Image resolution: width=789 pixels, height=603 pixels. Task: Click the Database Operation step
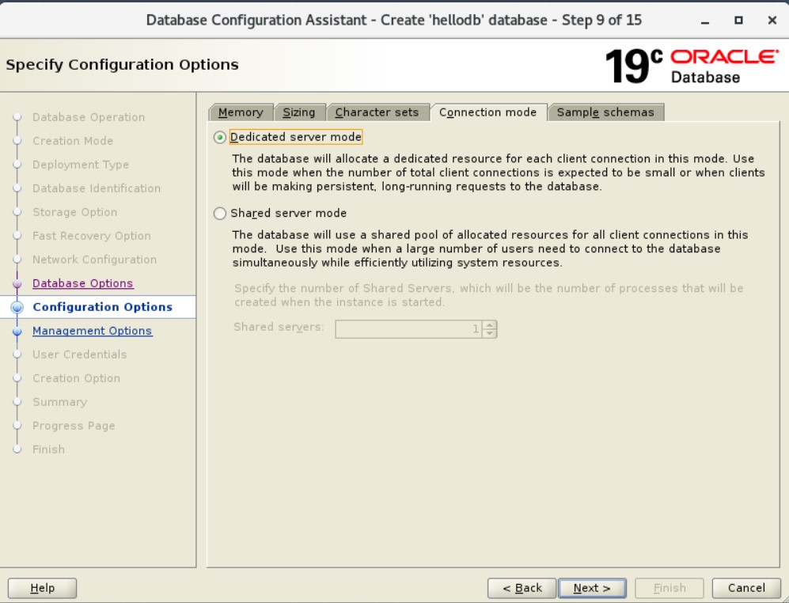89,117
